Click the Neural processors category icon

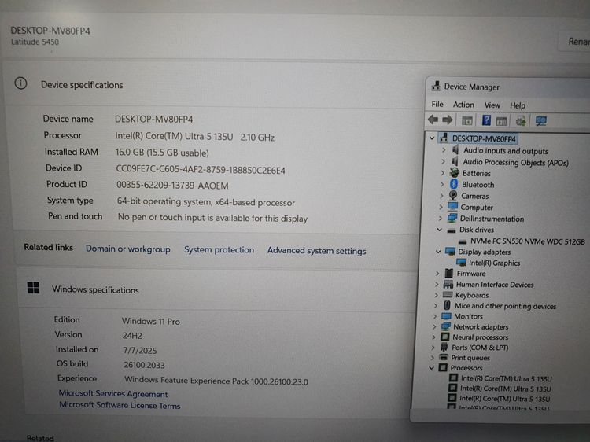445,337
